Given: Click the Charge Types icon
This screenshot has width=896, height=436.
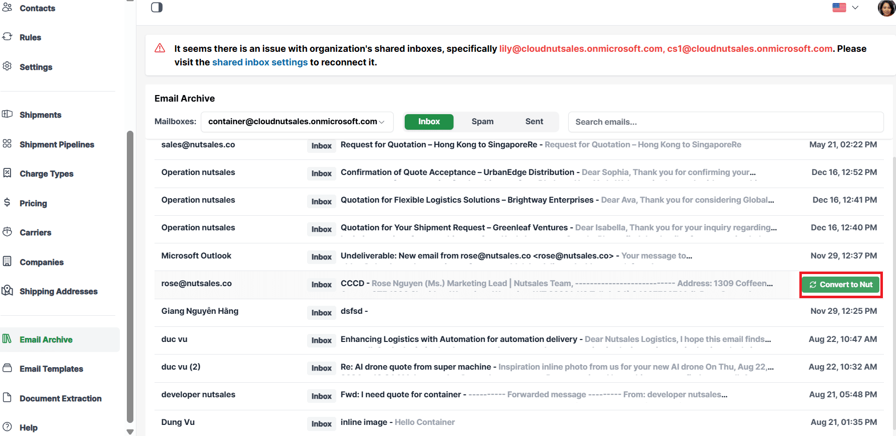Looking at the screenshot, I should point(7,173).
